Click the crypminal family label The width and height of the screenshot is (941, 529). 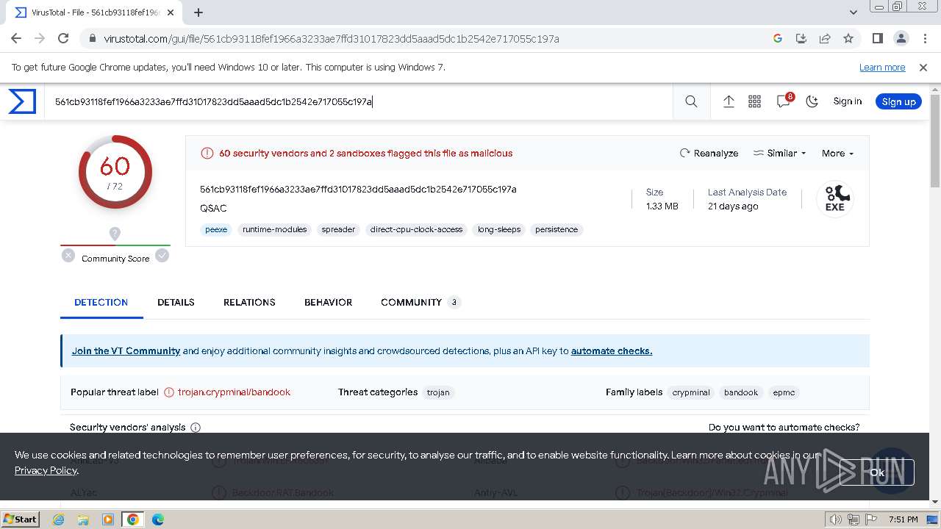tap(691, 392)
